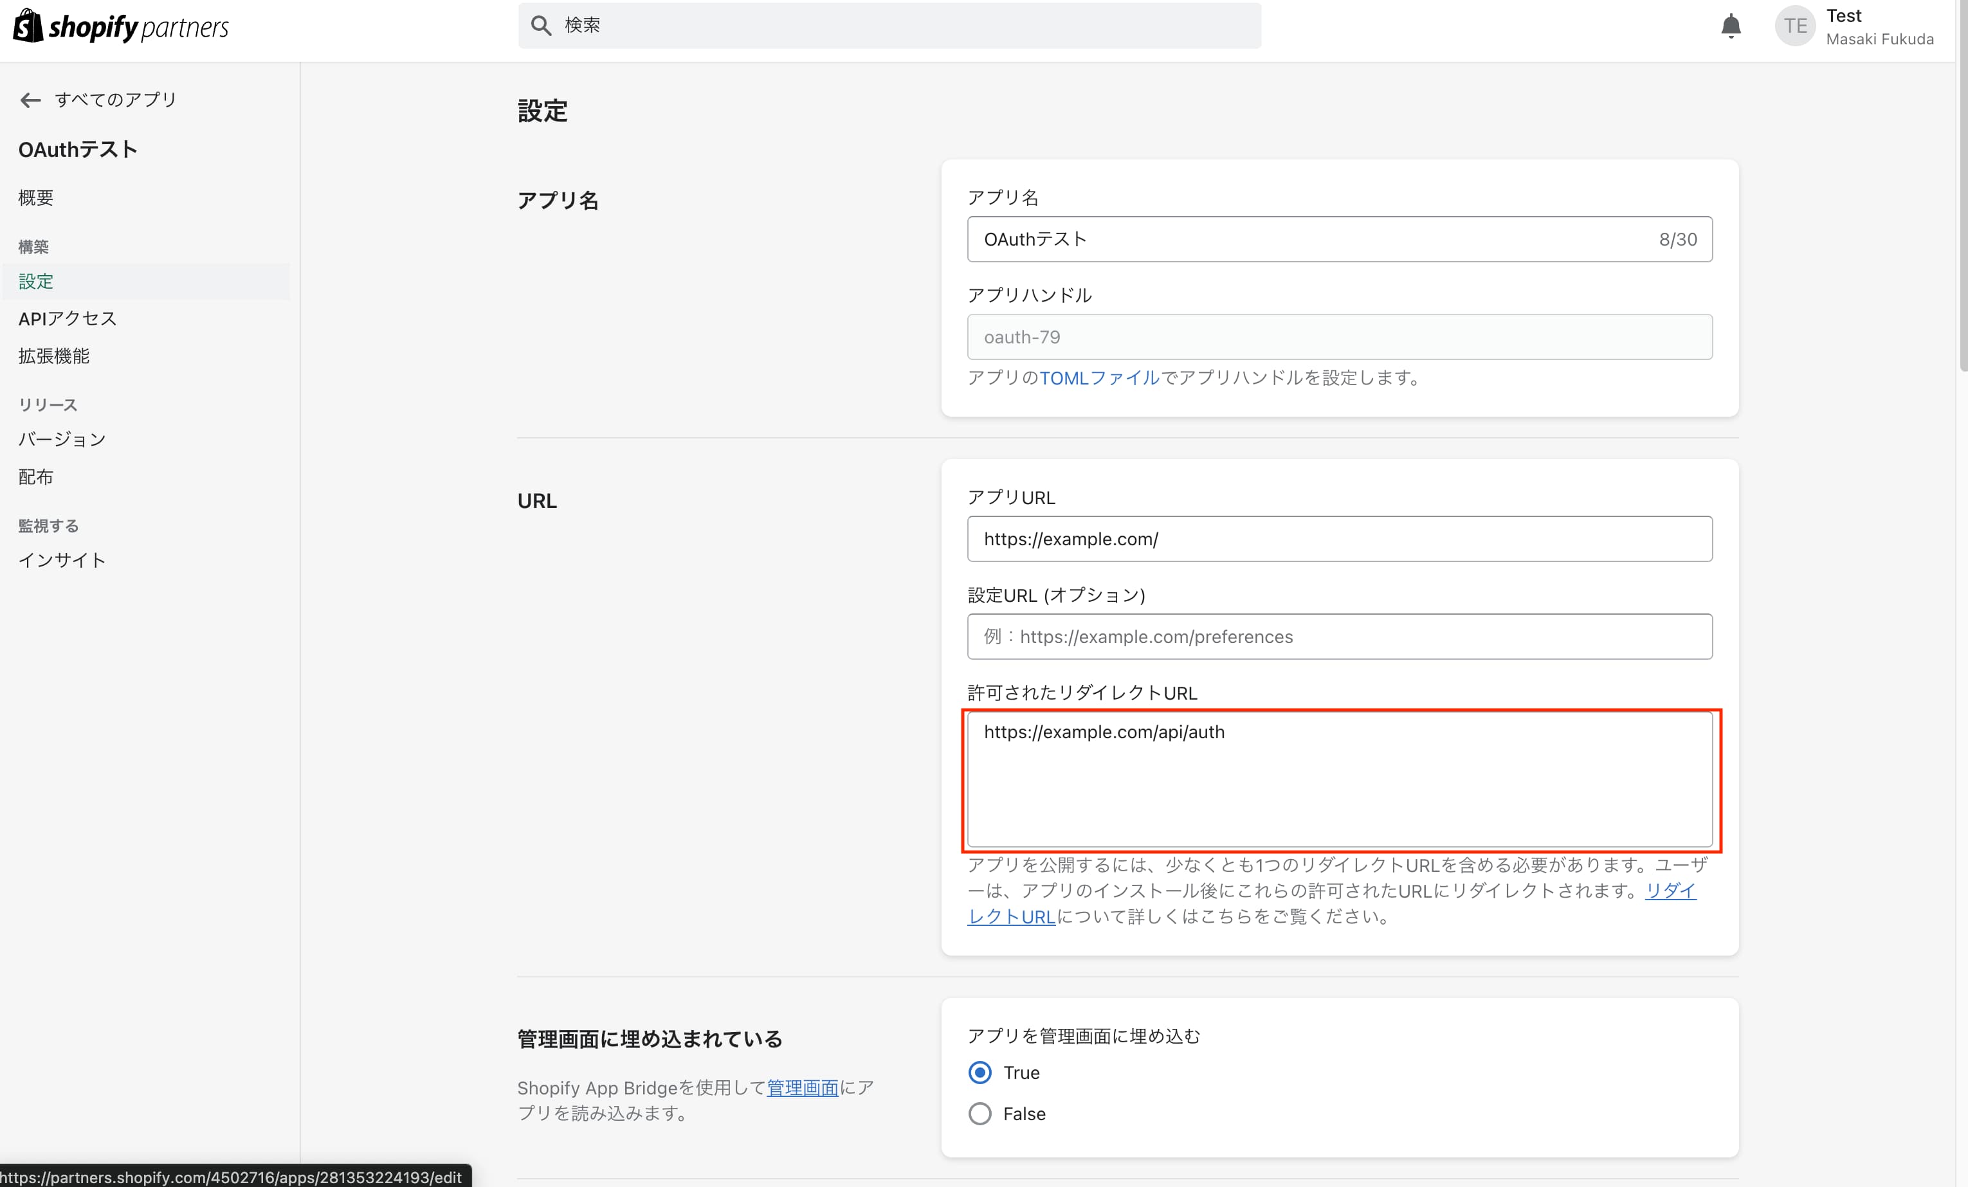The height and width of the screenshot is (1187, 1968).
Task: Click the 許可されたリダイレクトURL text area
Action: click(x=1340, y=779)
